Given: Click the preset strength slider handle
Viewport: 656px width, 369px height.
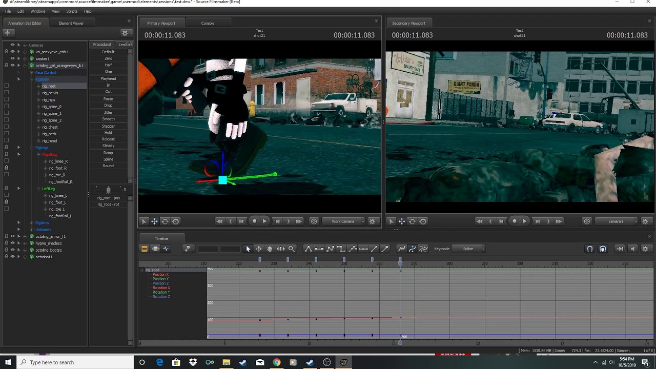Looking at the screenshot, I should pyautogui.click(x=108, y=190).
